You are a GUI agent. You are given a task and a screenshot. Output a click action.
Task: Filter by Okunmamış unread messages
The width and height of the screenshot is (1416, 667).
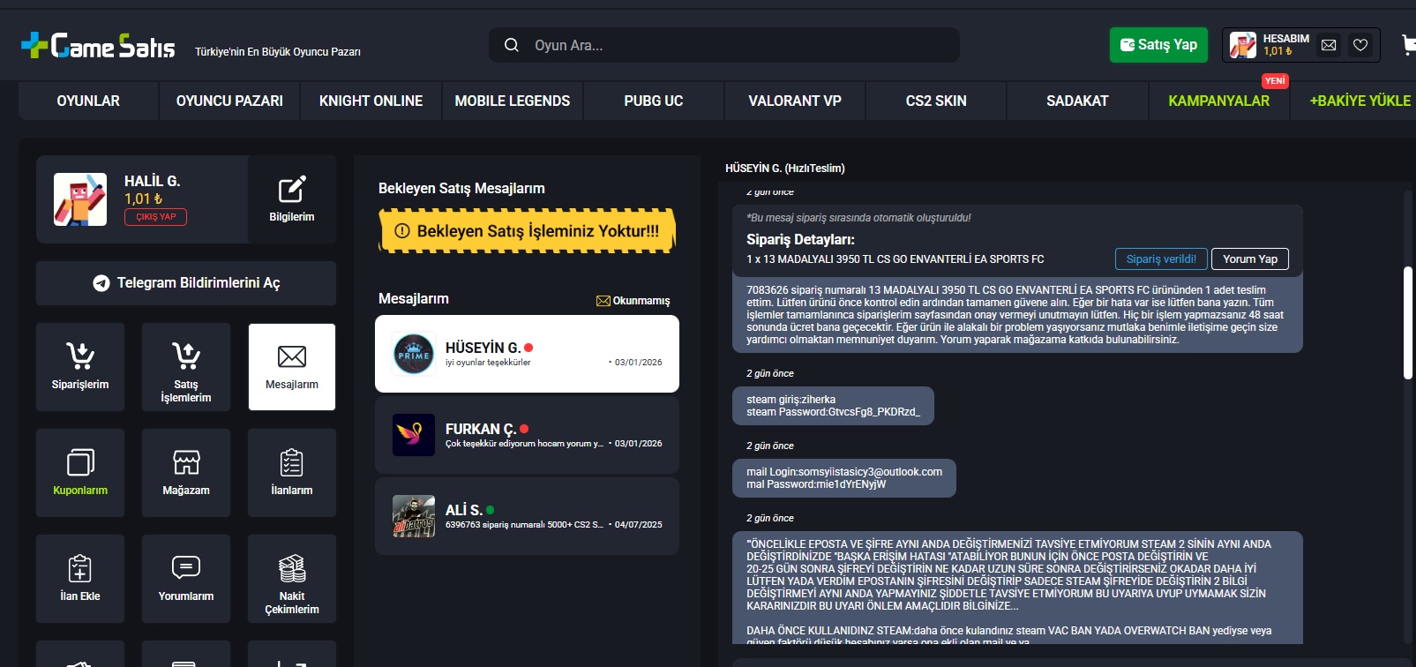click(x=633, y=301)
